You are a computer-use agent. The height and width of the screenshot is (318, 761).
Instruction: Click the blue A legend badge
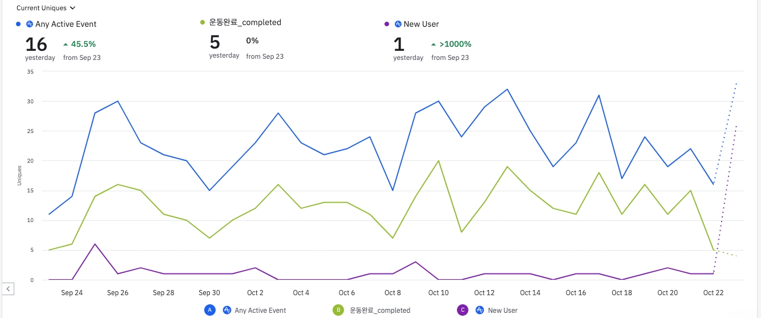click(210, 310)
